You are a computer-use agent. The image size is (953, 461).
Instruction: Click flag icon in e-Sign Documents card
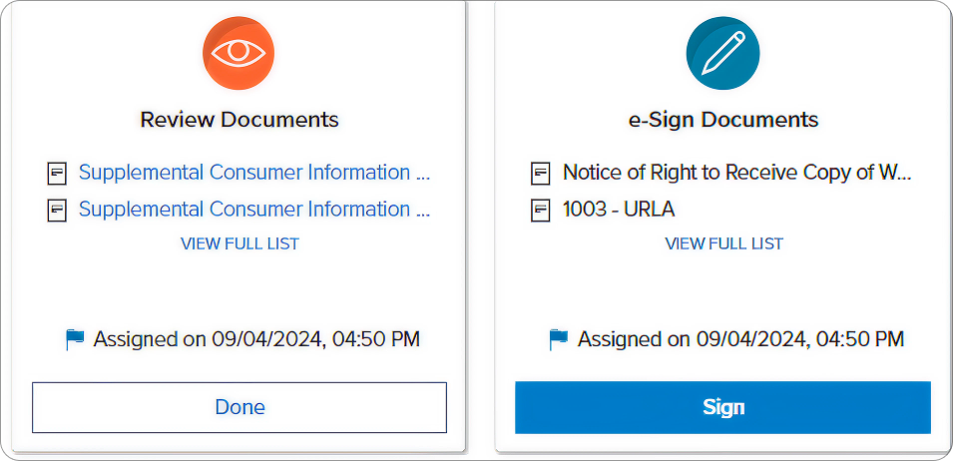[x=560, y=340]
